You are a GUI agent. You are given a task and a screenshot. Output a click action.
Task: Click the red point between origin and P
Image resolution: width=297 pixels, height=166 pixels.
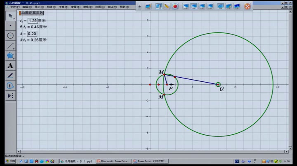(x=158, y=85)
